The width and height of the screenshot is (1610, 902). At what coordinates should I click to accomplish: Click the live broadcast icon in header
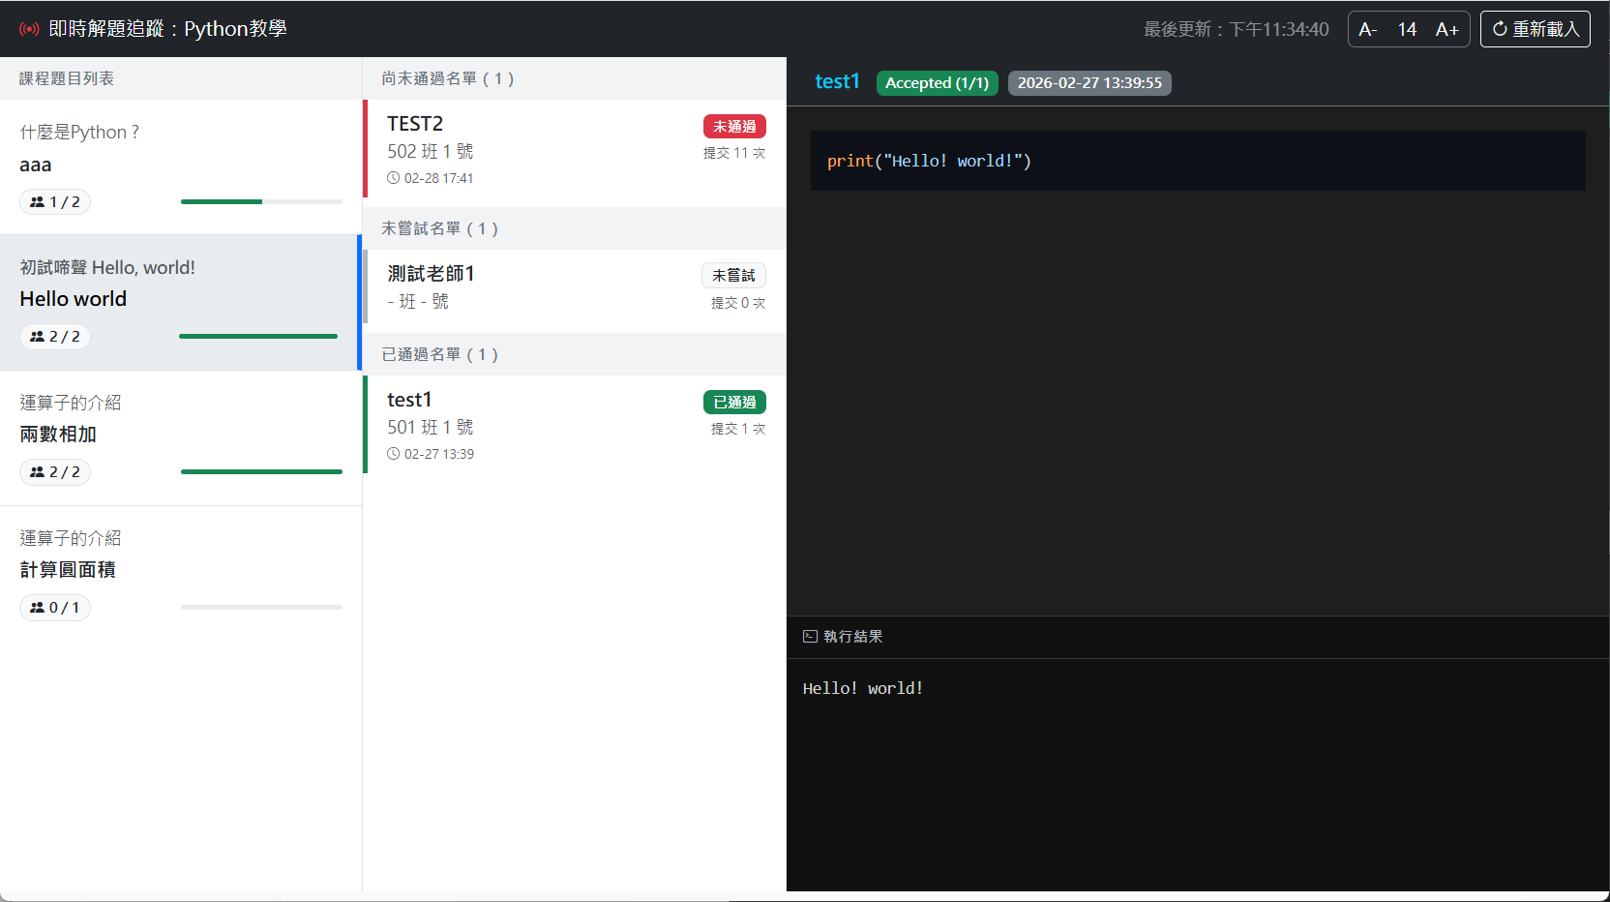click(29, 29)
